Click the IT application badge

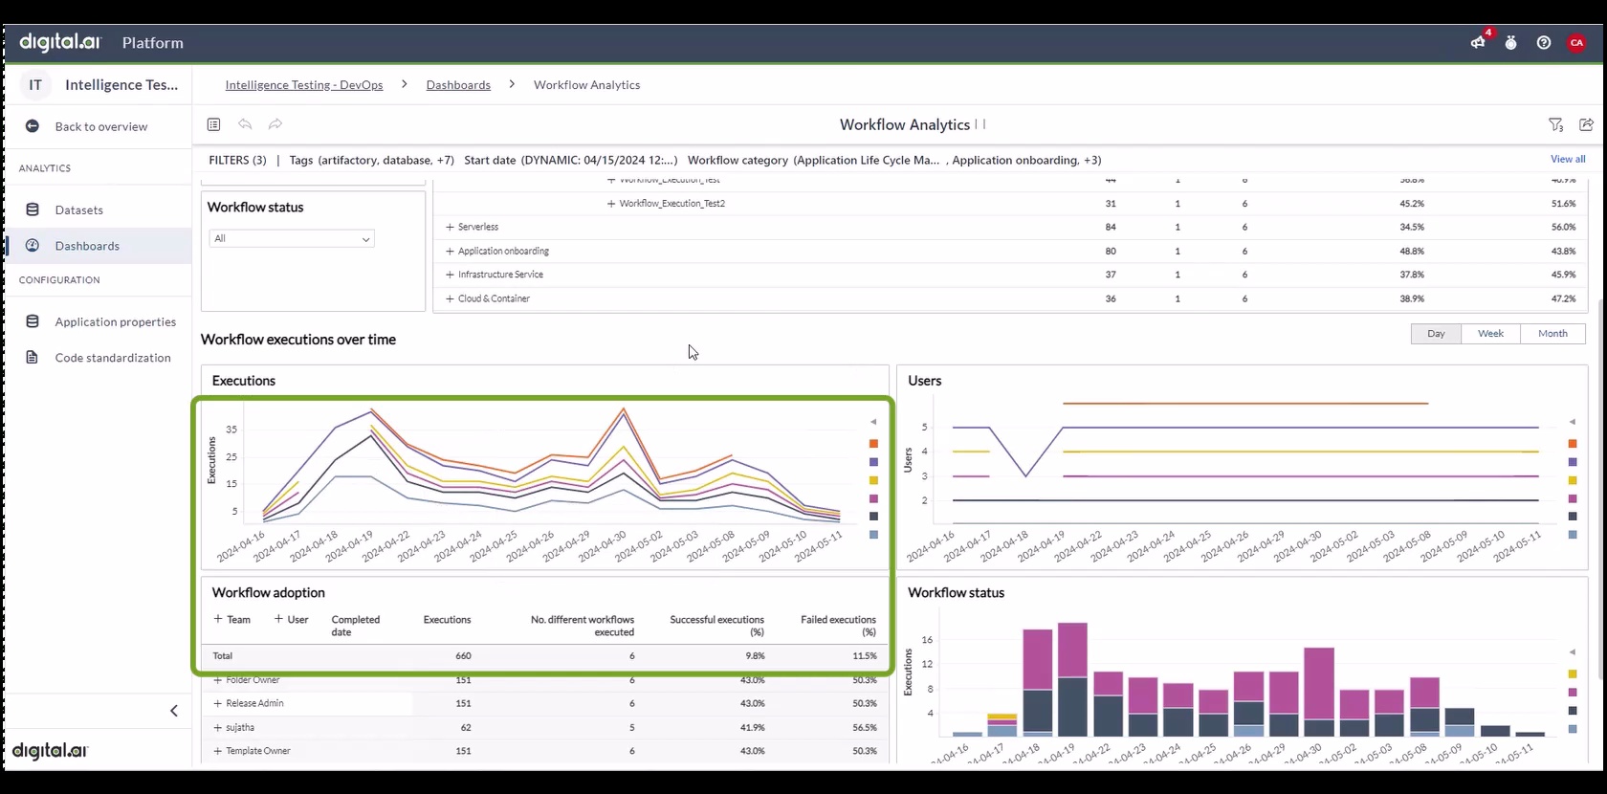click(35, 84)
